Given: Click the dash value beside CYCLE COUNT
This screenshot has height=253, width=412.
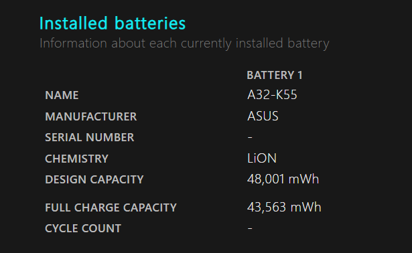Looking at the screenshot, I should click(250, 228).
